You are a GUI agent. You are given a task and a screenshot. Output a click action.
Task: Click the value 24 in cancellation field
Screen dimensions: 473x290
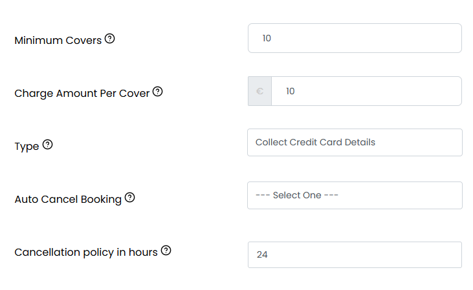[x=262, y=254]
